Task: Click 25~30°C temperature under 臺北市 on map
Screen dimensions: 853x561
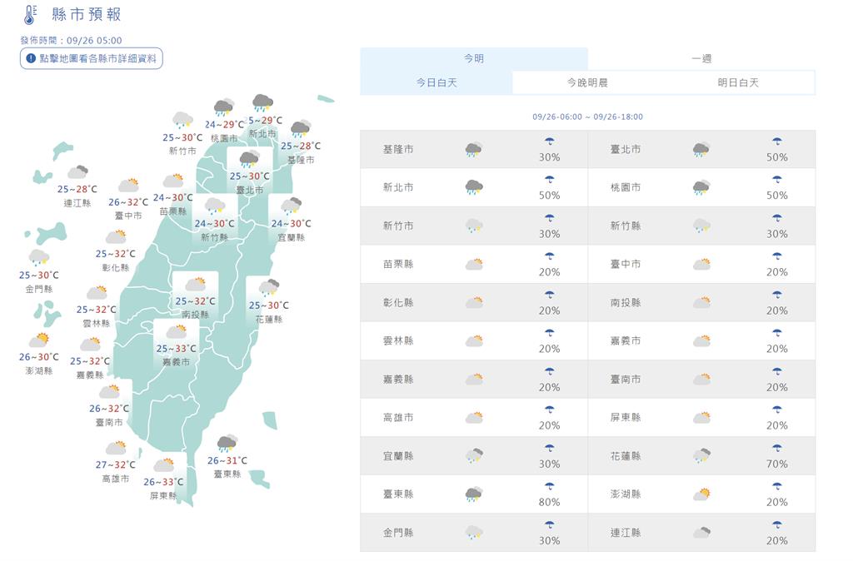Action: pyautogui.click(x=249, y=176)
